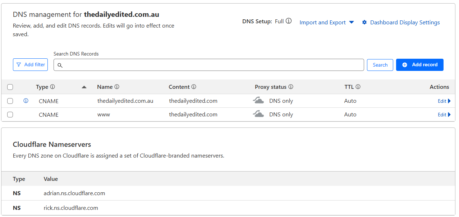Open the Add filter option
The width and height of the screenshot is (459, 217).
(30, 65)
